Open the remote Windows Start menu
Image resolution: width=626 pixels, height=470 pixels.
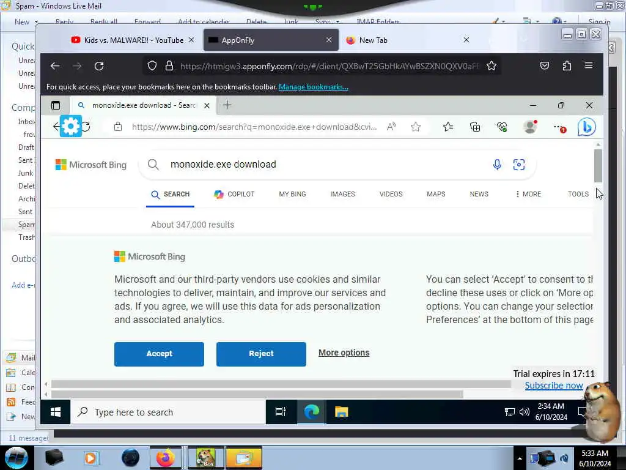click(x=56, y=412)
